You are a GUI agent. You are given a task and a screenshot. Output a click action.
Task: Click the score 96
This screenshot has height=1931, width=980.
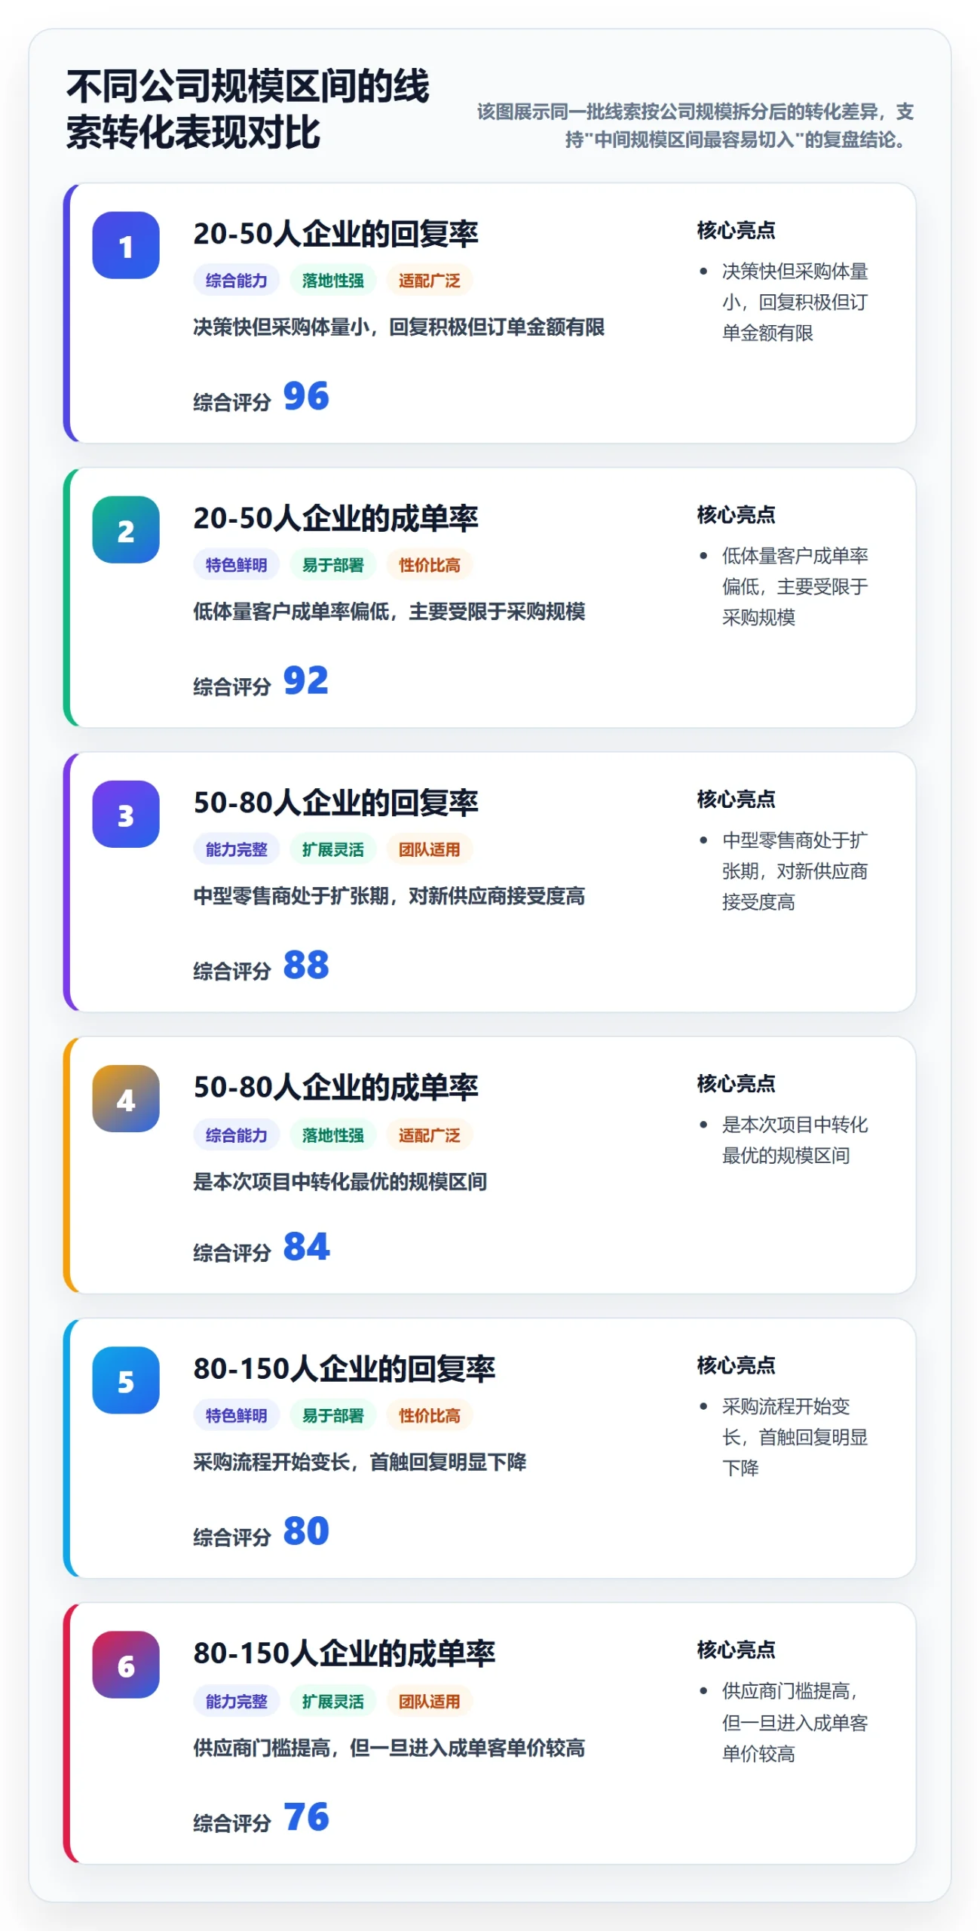pos(306,396)
